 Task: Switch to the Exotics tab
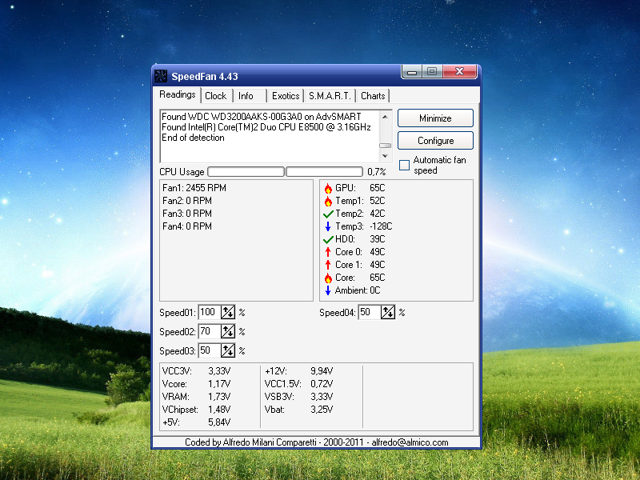286,96
